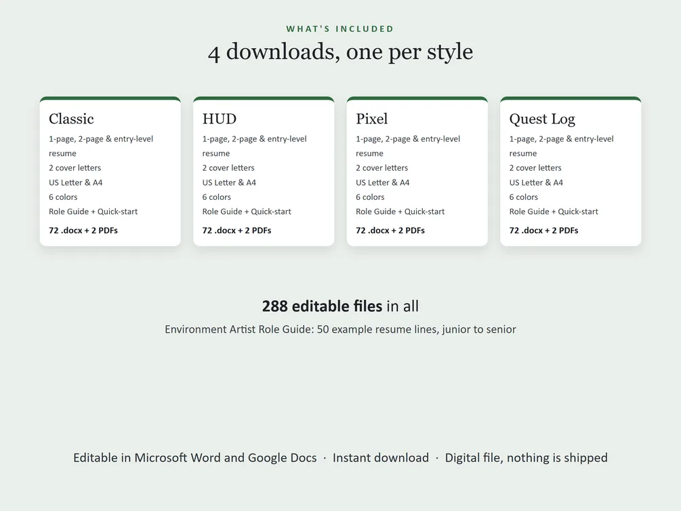Click '2 cover letters' in Pixel card
Image resolution: width=681 pixels, height=511 pixels.
click(381, 167)
